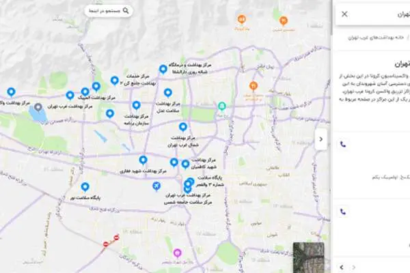
Task: Click the سازمان برنامه health center pin
Action: click(x=136, y=106)
